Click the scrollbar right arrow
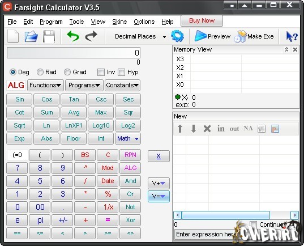This screenshot has height=246, width=304. 295,215
